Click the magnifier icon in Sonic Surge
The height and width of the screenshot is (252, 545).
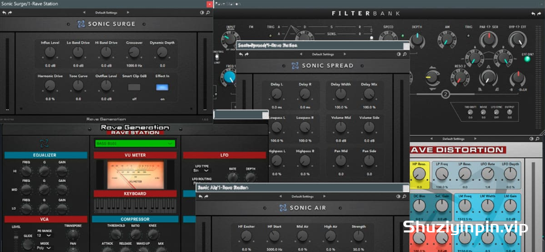coord(208,12)
